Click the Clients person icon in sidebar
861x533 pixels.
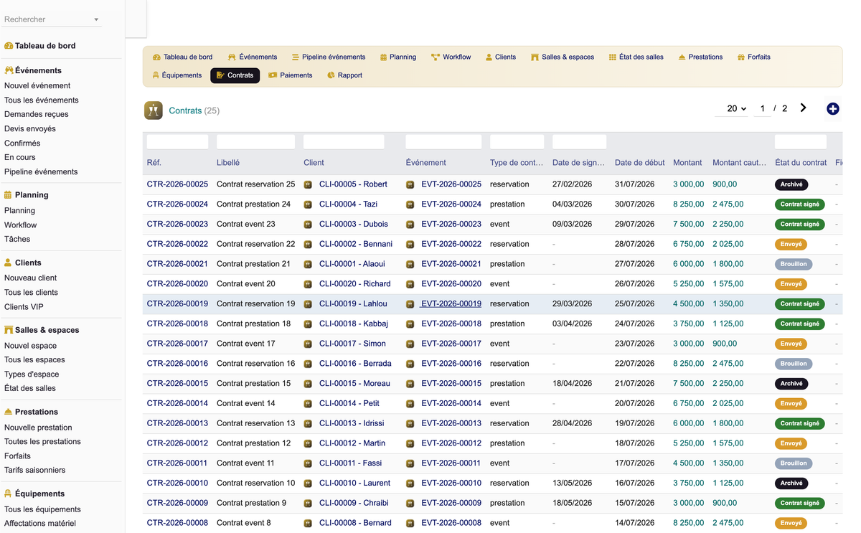click(8, 263)
